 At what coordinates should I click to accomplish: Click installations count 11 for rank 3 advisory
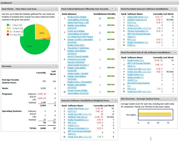pyautogui.click(x=100, y=32)
